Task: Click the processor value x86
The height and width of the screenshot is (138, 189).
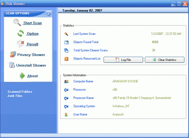Action: (x=115, y=90)
